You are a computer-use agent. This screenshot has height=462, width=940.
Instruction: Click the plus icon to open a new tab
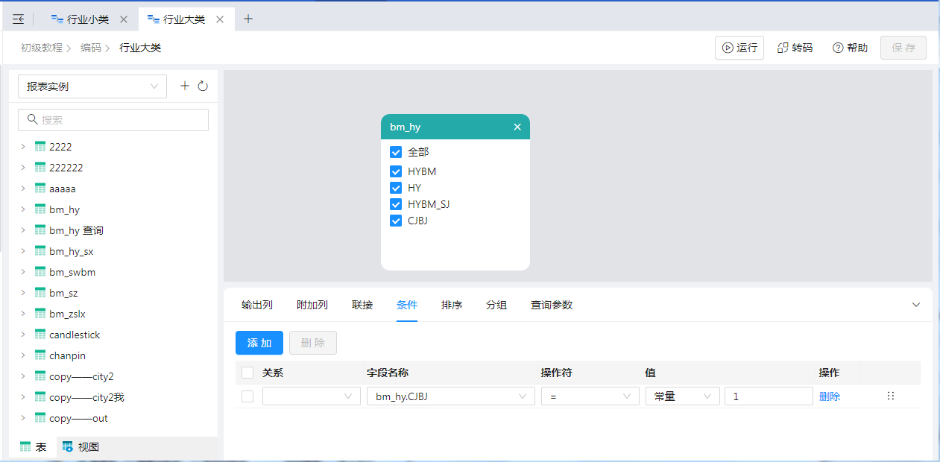pos(248,19)
